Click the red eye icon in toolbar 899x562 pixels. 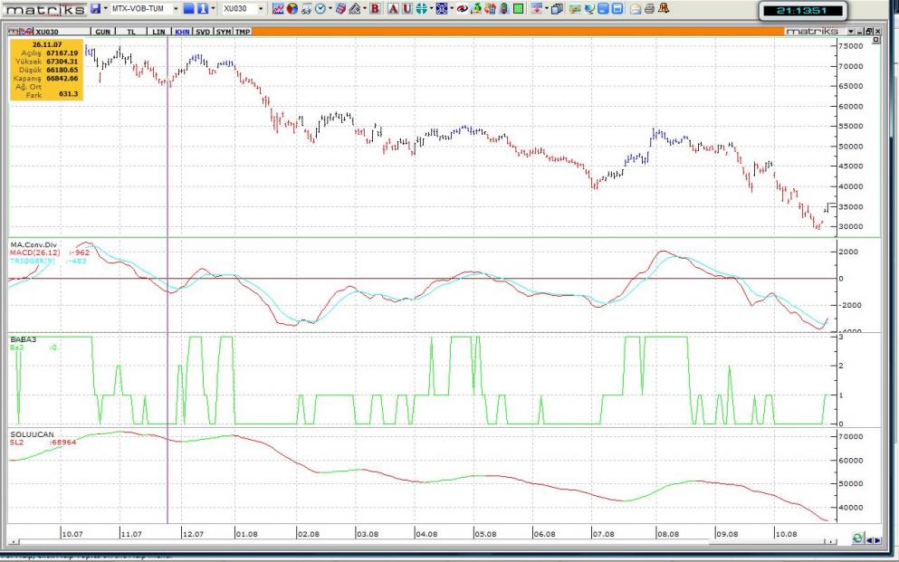462,8
